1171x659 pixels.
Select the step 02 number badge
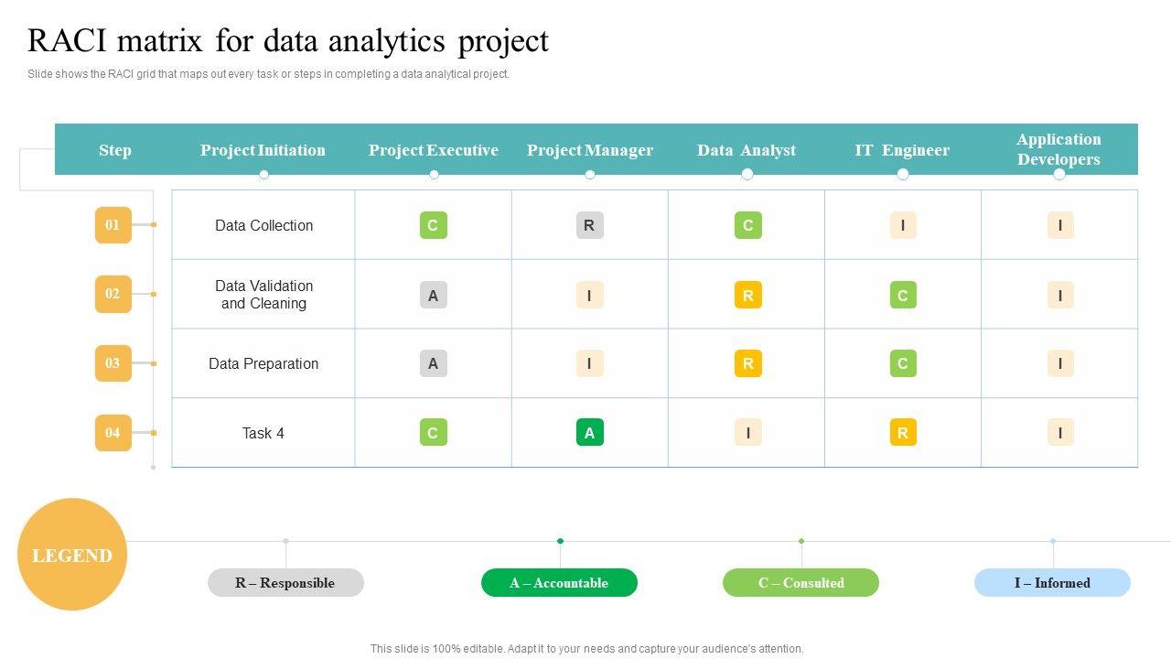(x=113, y=294)
